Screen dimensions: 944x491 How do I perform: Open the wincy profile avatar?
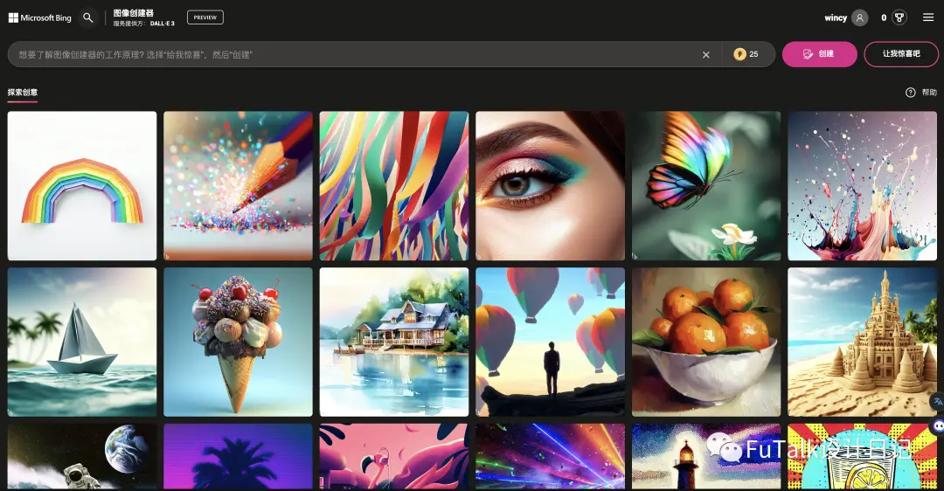[860, 18]
